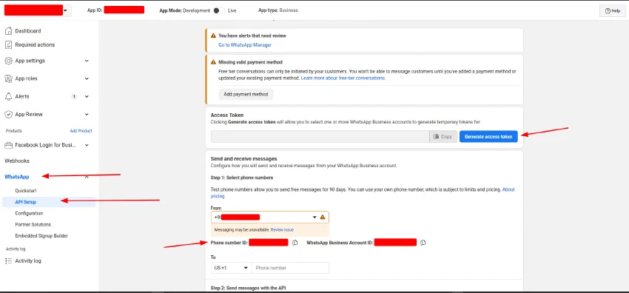629x293 pixels.
Task: Open the Configuration page
Action: click(x=29, y=213)
